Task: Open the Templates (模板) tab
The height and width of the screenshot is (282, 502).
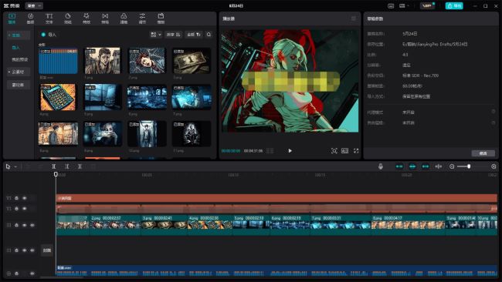Action: 161,18
